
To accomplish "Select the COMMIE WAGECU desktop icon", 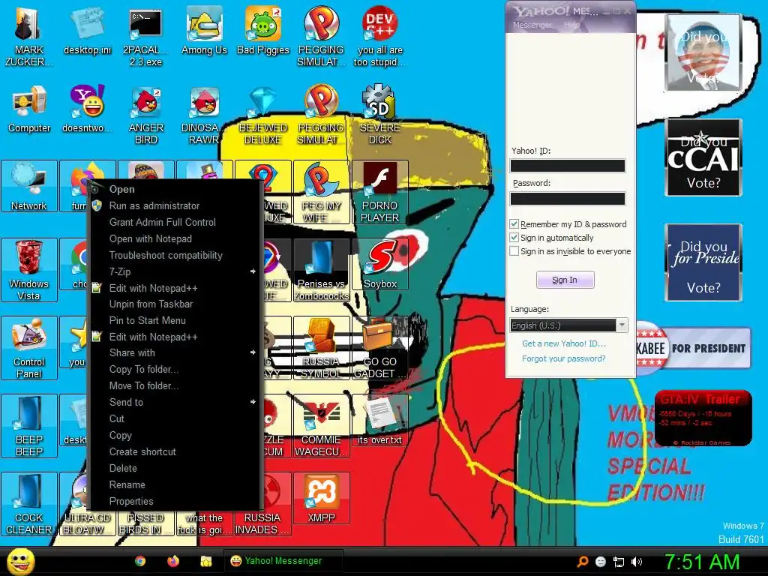I will 321,426.
